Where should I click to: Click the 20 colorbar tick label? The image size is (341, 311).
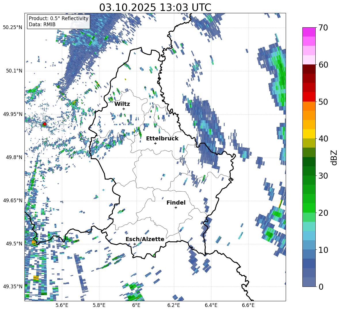pos(323,213)
